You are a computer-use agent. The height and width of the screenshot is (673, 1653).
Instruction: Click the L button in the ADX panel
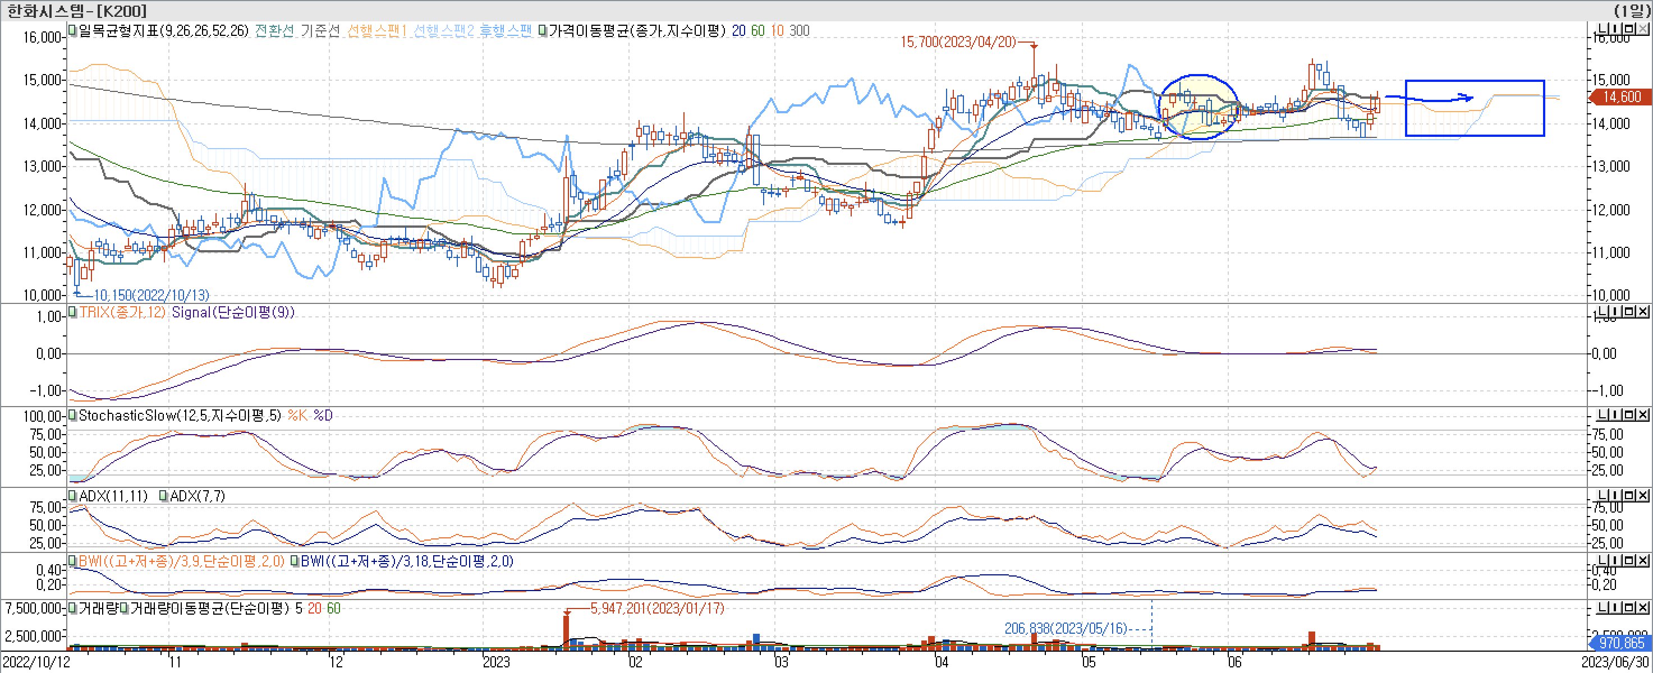[x=1603, y=495]
